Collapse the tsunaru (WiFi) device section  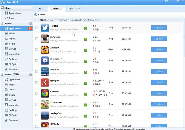(x=31, y=74)
